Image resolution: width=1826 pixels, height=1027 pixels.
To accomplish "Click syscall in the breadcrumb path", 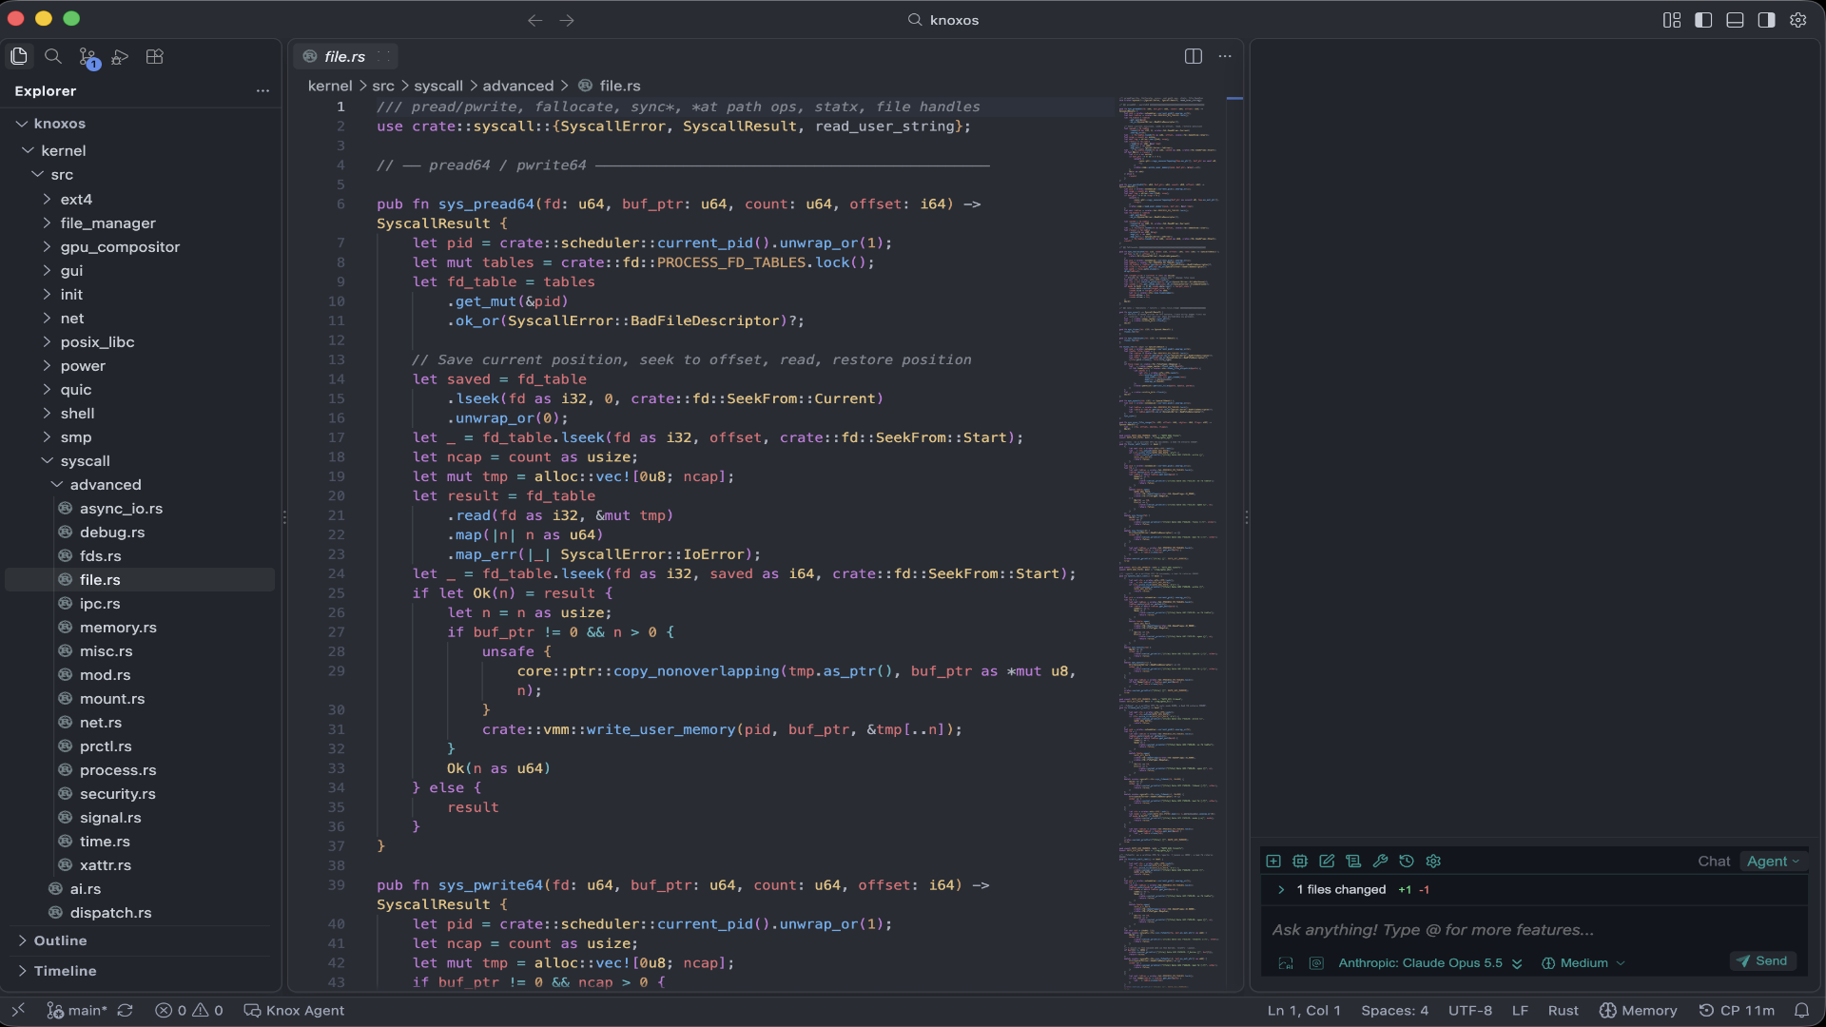I will click(438, 86).
